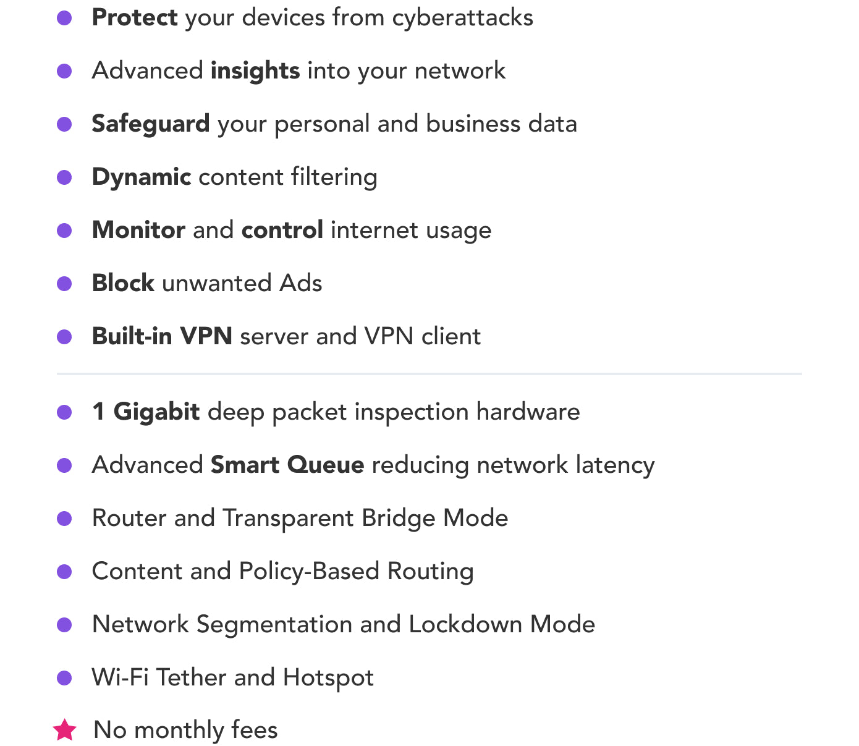
Task: Click the bullet beside Block unwanted Ads
Action: [64, 284]
